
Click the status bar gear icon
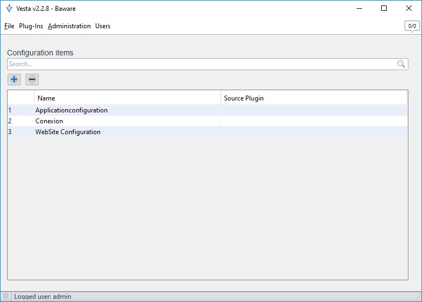(x=6, y=297)
